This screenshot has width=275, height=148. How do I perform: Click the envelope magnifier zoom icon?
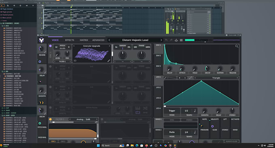pyautogui.click(x=237, y=46)
